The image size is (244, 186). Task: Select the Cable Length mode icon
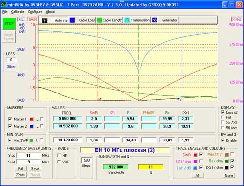(x=100, y=20)
